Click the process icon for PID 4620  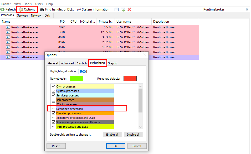coord(8,37)
